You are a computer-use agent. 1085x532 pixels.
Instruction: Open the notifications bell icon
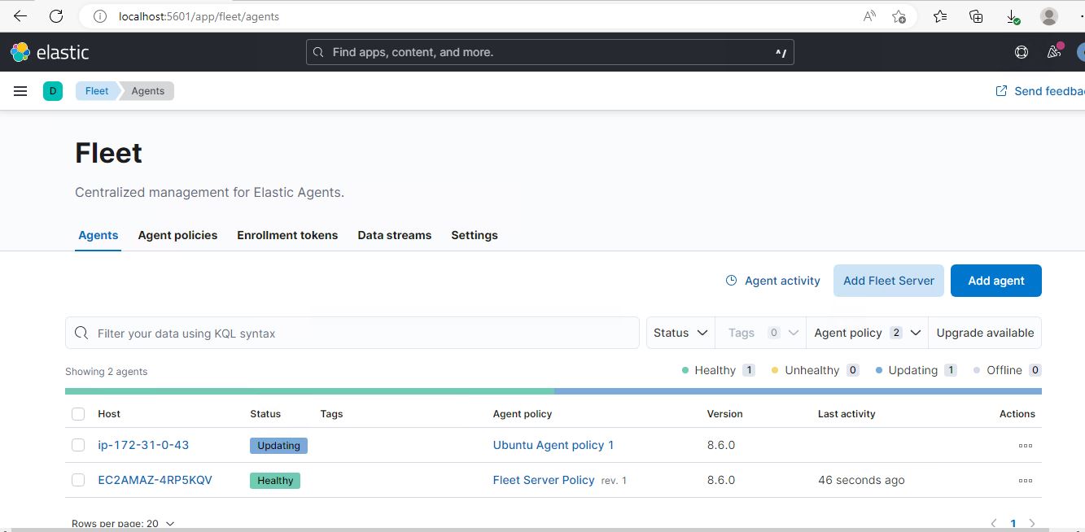[1053, 51]
